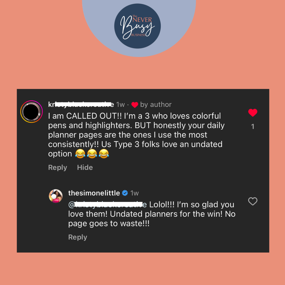Open thesimonelittle username link
The width and height of the screenshot is (285, 285).
[x=94, y=193]
